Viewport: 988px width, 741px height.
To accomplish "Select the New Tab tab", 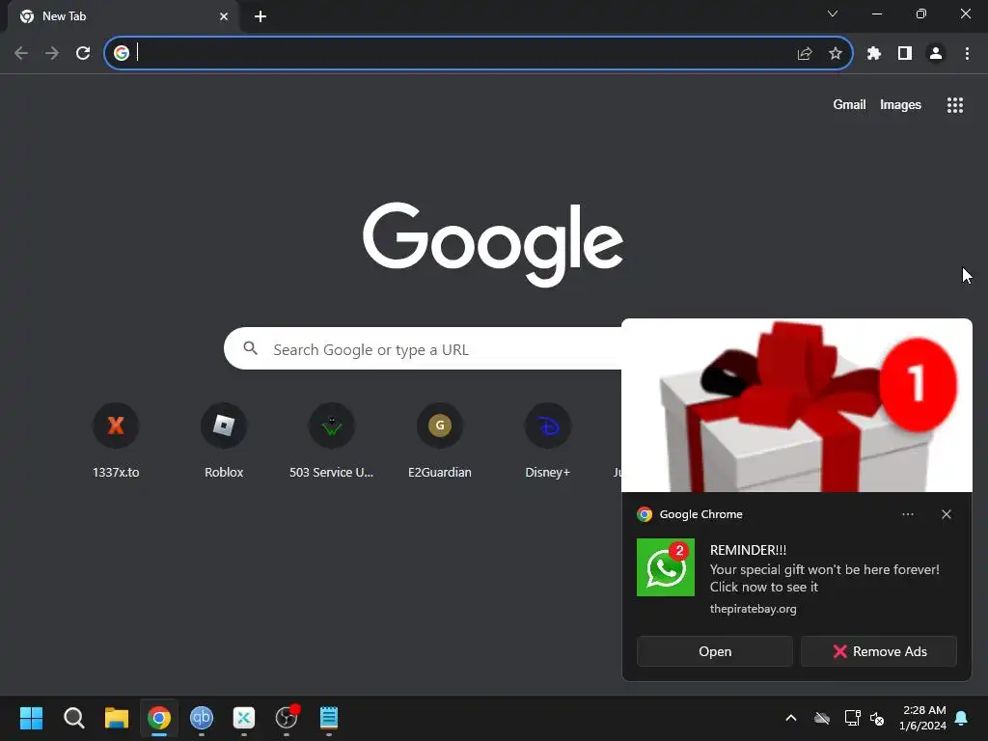I will pos(123,16).
